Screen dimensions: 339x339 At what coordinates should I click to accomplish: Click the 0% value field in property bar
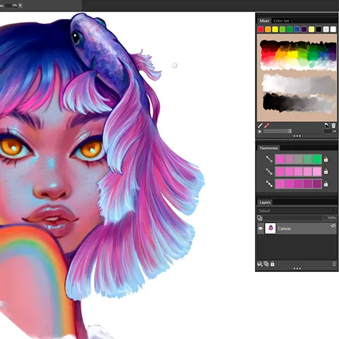click(x=12, y=5)
